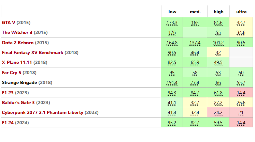This screenshot has width=255, height=142.
Task: Click GTA V low value 173.3
Action: pyautogui.click(x=172, y=23)
